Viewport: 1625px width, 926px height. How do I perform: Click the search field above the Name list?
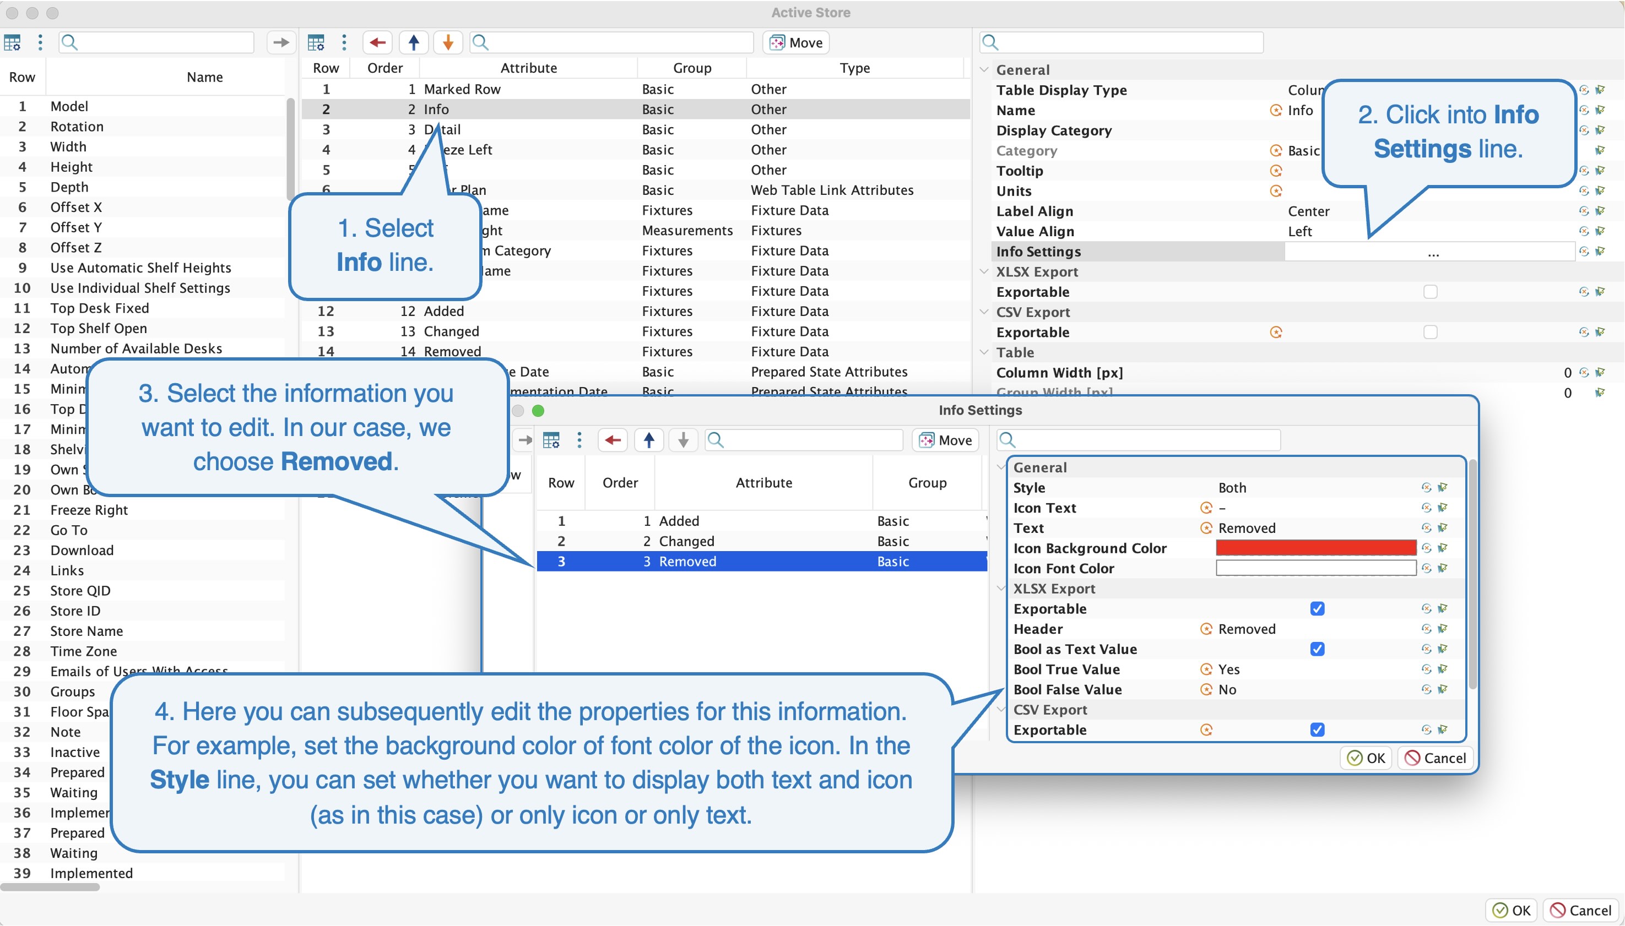point(156,42)
